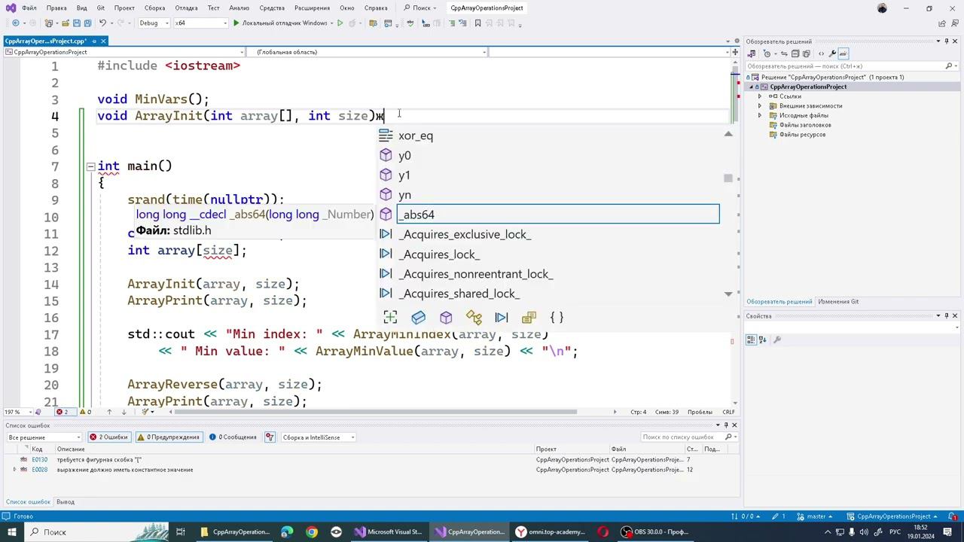Collapse the CppArrayOperationsProject tree node
Screen dimensions: 964x542
pyautogui.click(x=751, y=87)
